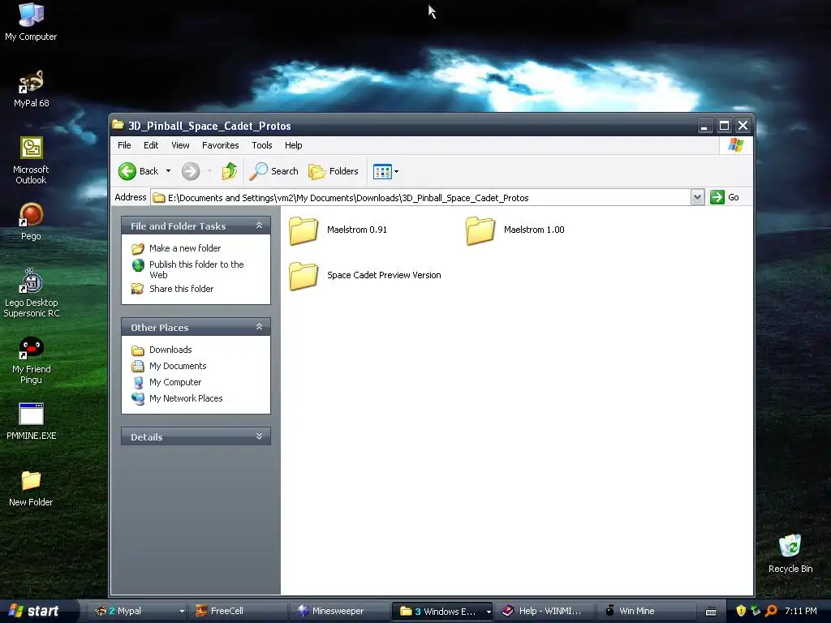Switch to Minesweeper taskbar button
This screenshot has height=623, width=831.
click(x=340, y=611)
